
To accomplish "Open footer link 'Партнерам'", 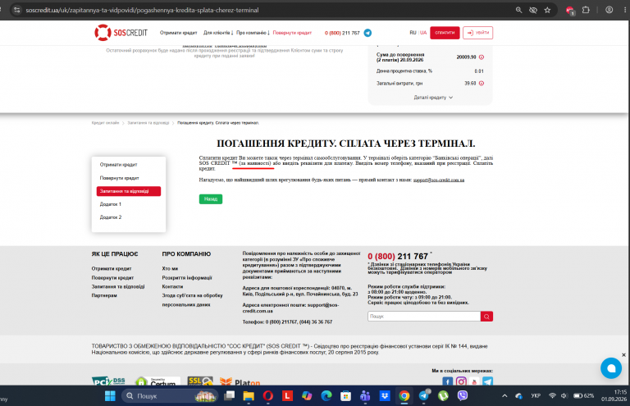I will click(104, 295).
